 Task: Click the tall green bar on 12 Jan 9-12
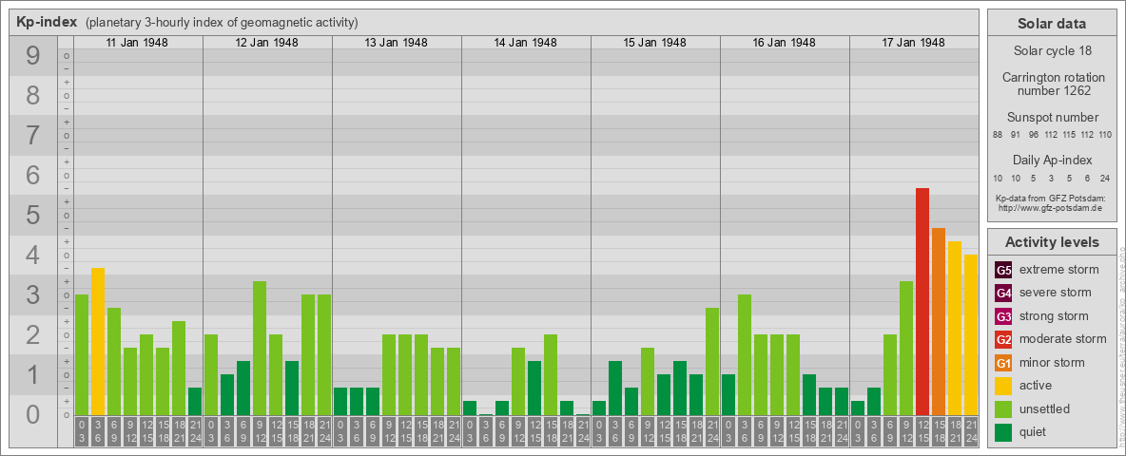pos(260,348)
